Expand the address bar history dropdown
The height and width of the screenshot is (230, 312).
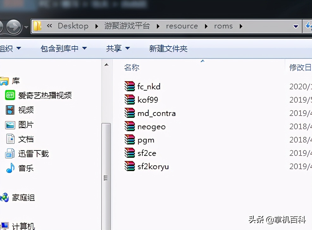pos(296,26)
